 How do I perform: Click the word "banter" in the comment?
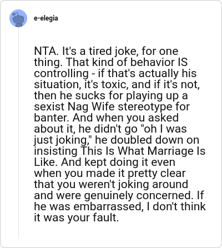[51, 118]
